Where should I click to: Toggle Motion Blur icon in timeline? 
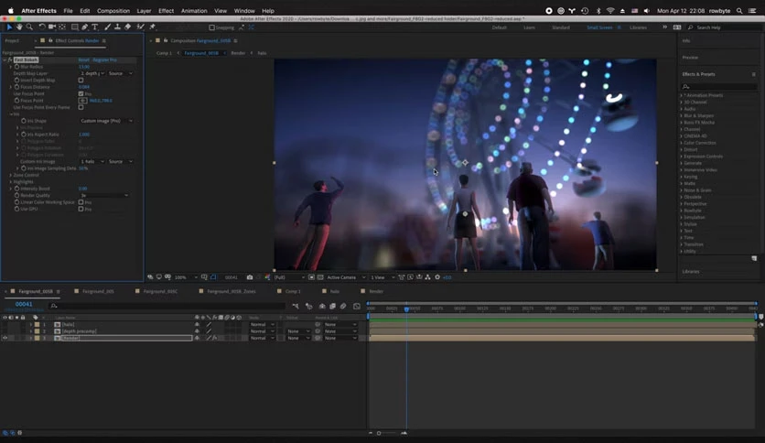tap(343, 306)
